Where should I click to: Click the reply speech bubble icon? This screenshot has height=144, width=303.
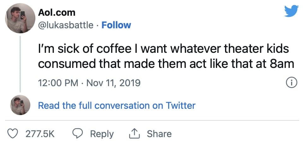pyautogui.click(x=79, y=134)
